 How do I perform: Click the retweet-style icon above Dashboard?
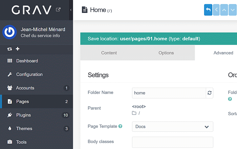(x=9, y=49)
